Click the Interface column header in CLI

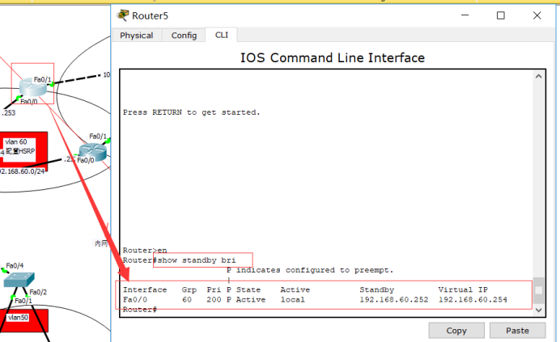(x=145, y=290)
